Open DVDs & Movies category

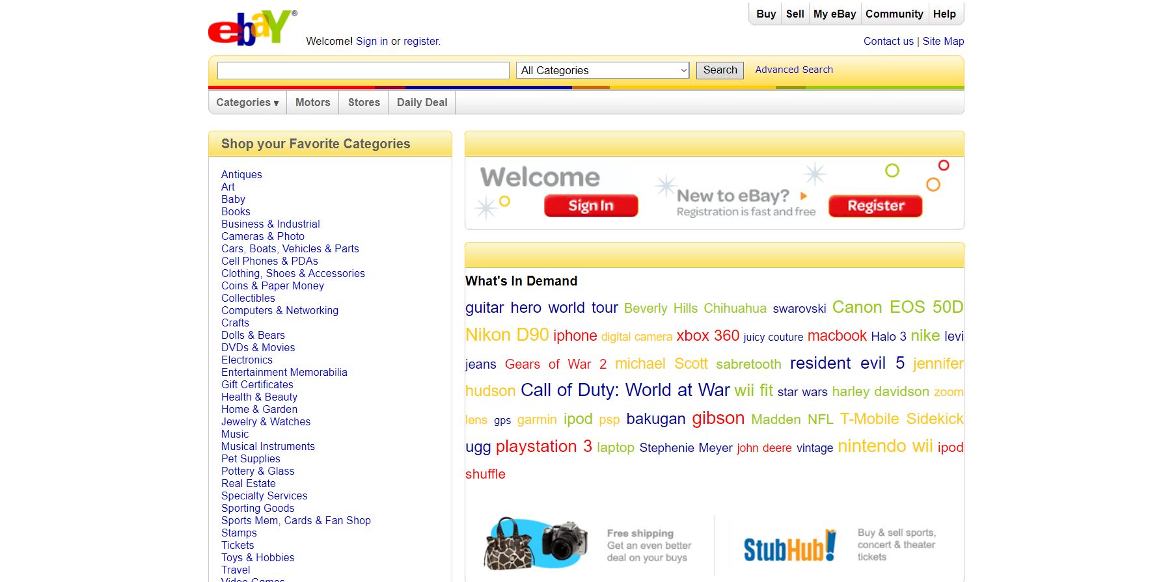point(258,347)
